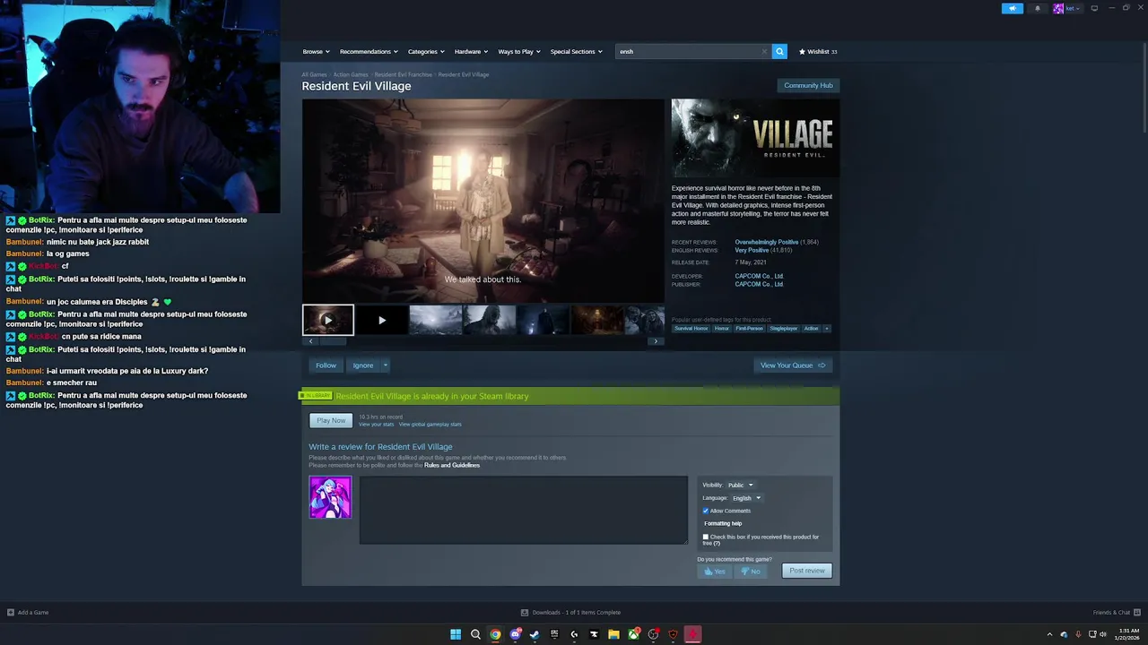Open the account name dropdown in the title bar
The image size is (1148, 645).
(x=1072, y=8)
